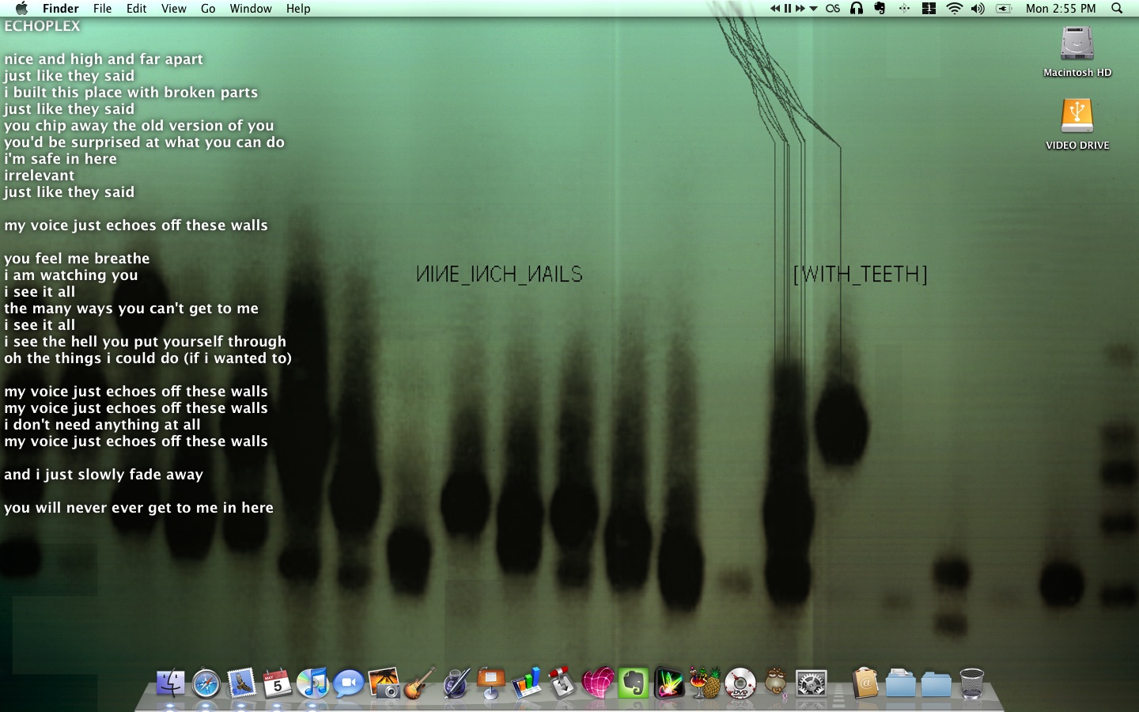Open the Spaces menu bar icon

click(929, 9)
